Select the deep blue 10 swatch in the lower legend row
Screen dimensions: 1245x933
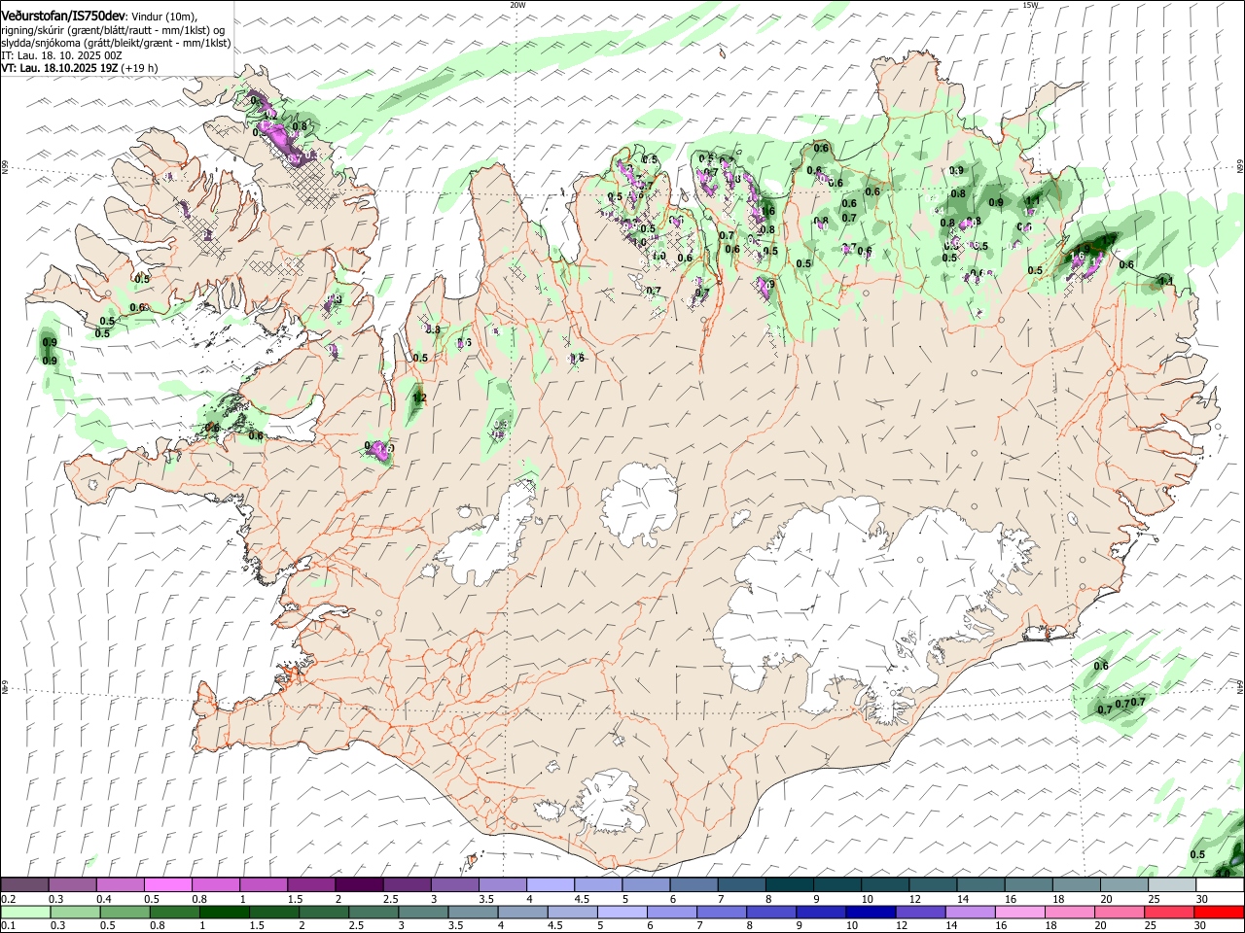click(871, 912)
